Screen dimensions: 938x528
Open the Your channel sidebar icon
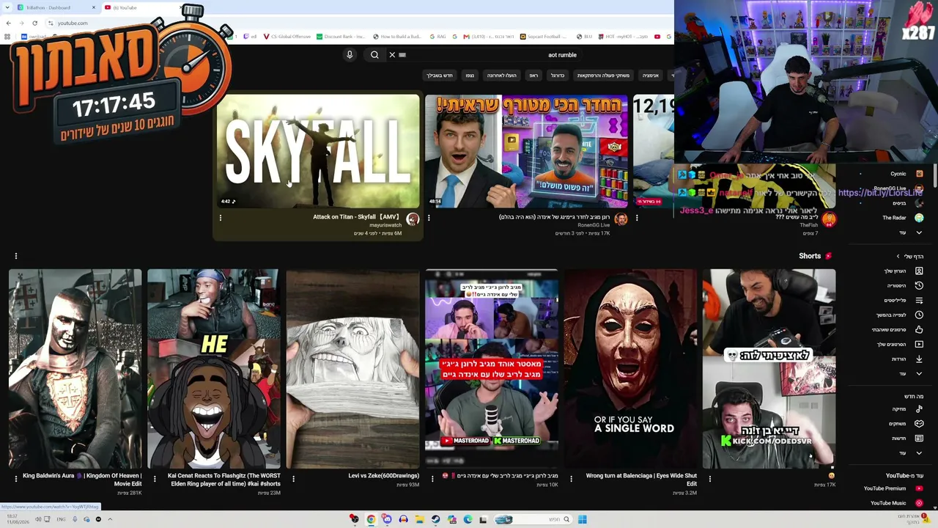[919, 271]
